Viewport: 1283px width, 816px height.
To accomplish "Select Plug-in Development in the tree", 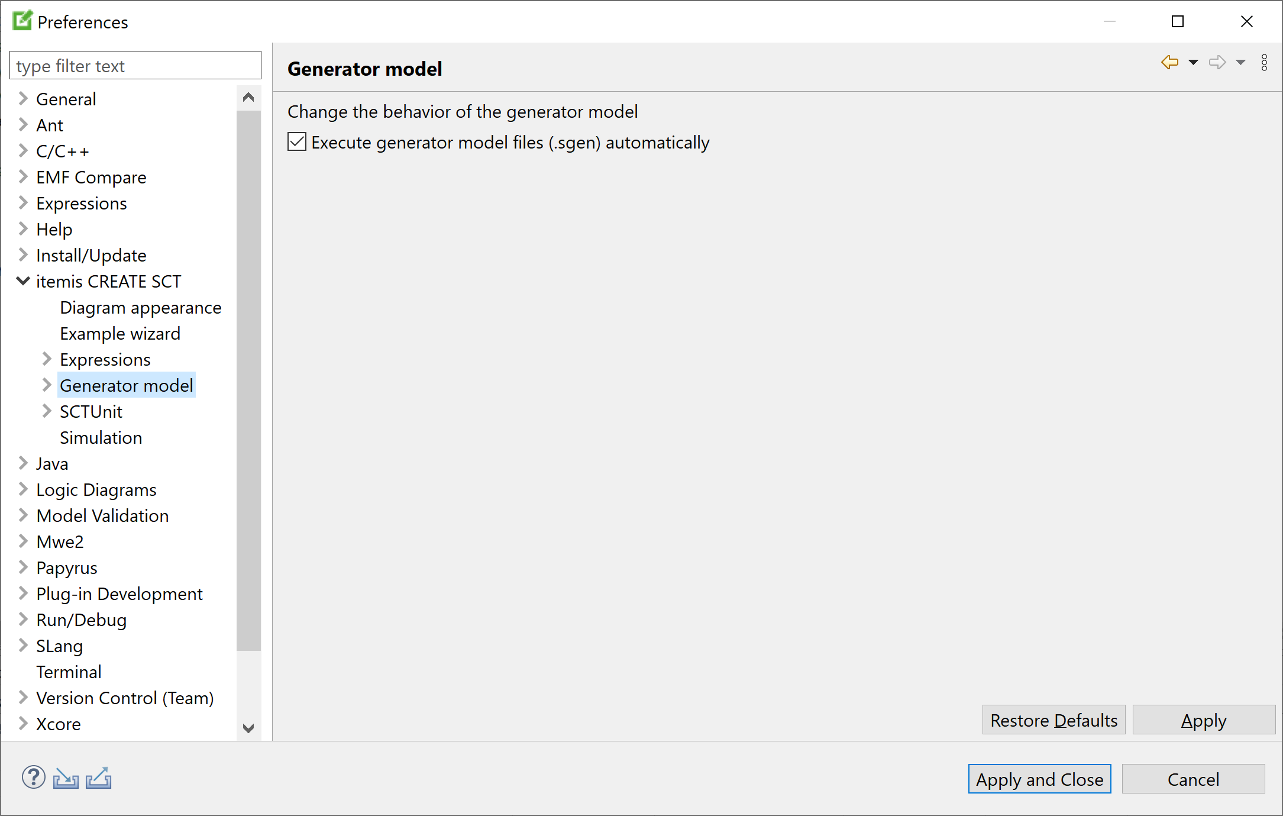I will [119, 594].
